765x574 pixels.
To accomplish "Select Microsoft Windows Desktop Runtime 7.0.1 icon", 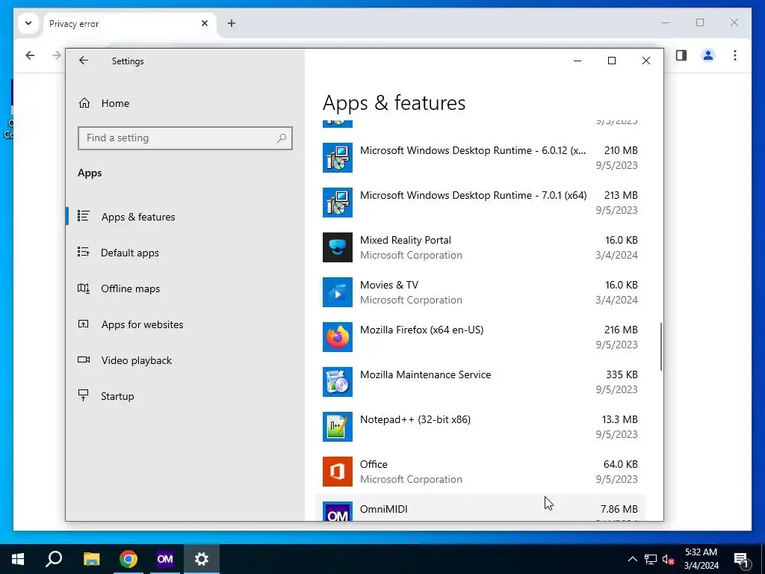I will tap(338, 203).
